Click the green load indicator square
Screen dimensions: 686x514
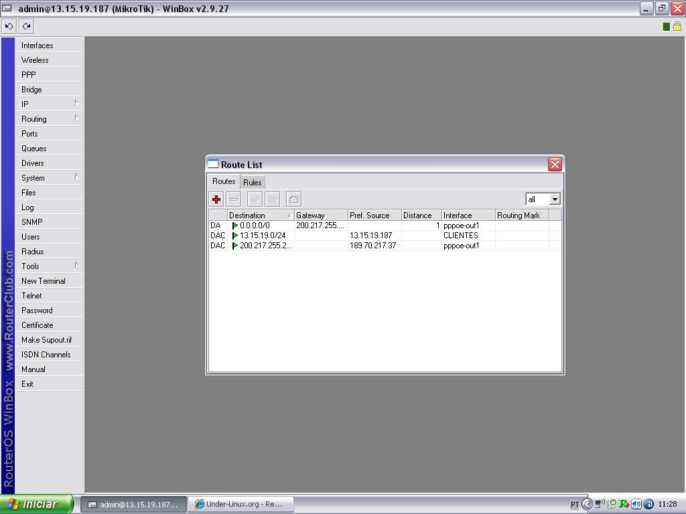(667, 27)
